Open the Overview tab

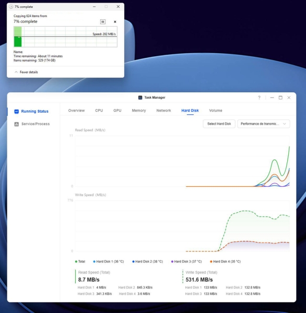pos(76,111)
